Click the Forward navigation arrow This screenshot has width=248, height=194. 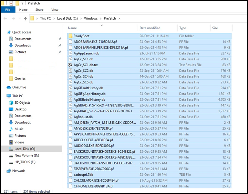(x=13, y=19)
